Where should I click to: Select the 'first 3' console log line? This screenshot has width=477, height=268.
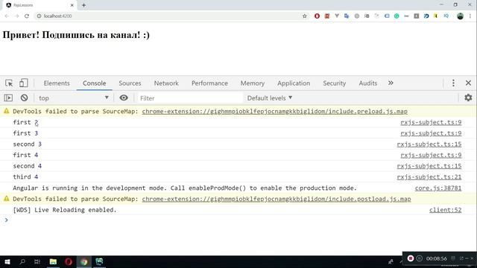pos(25,133)
